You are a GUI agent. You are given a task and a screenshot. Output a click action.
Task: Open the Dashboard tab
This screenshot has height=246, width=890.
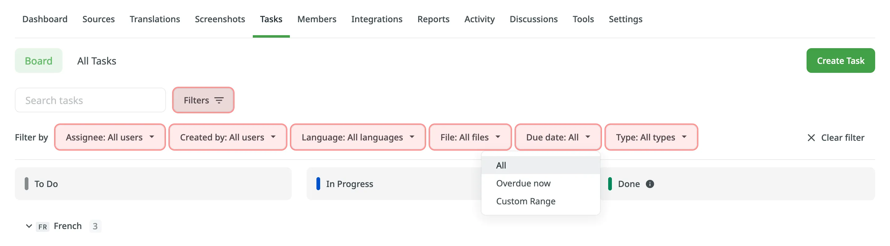(45, 19)
